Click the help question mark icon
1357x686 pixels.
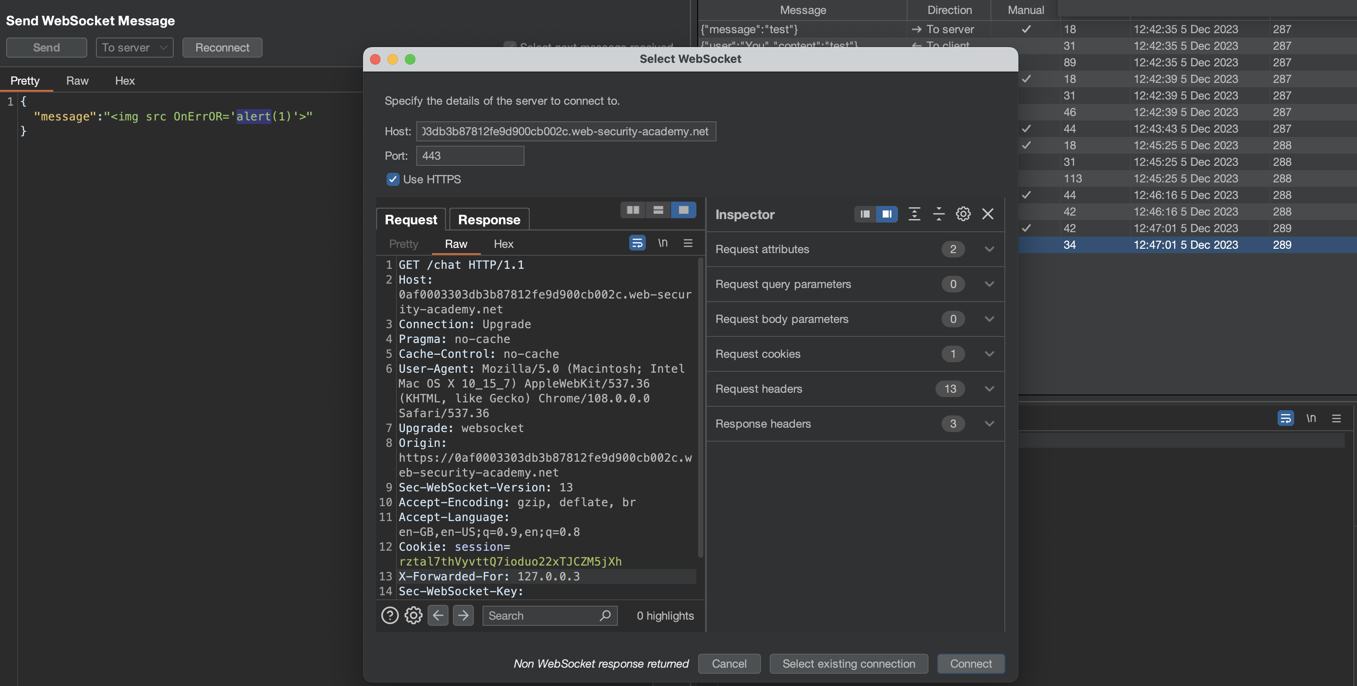pyautogui.click(x=390, y=615)
